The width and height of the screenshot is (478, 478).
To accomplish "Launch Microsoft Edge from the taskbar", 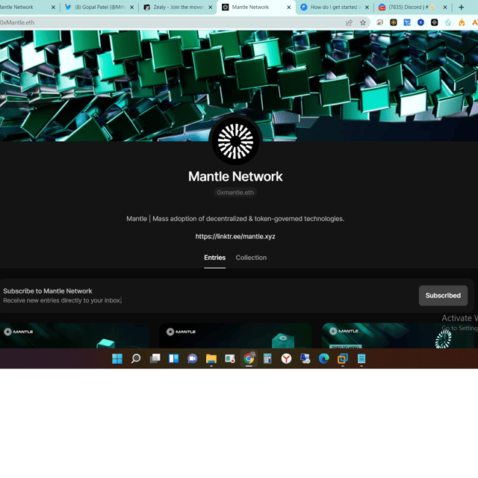I will (323, 358).
